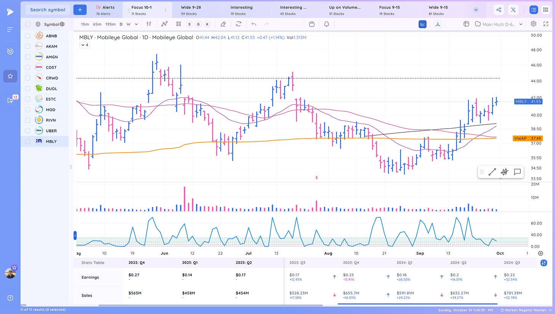555x314 pixels.
Task: Open the chart style bars icon
Action: tap(149, 24)
